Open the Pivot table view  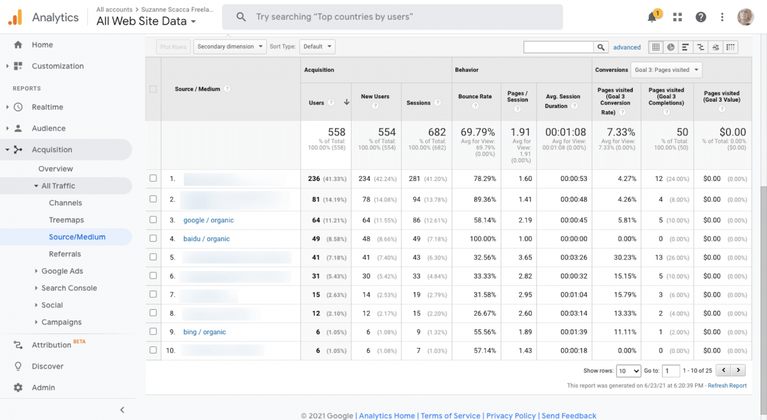click(730, 47)
